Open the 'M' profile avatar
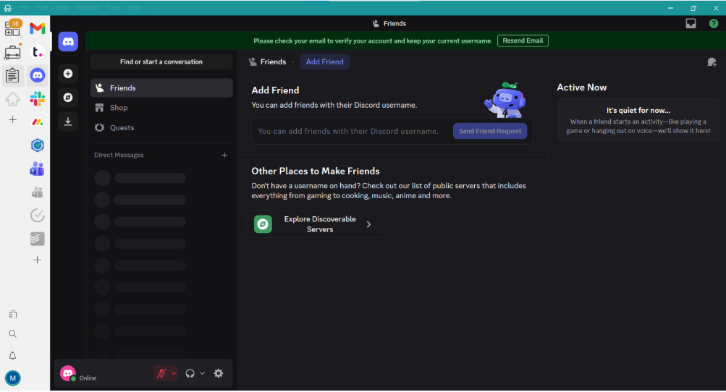726x392 pixels. [12, 378]
